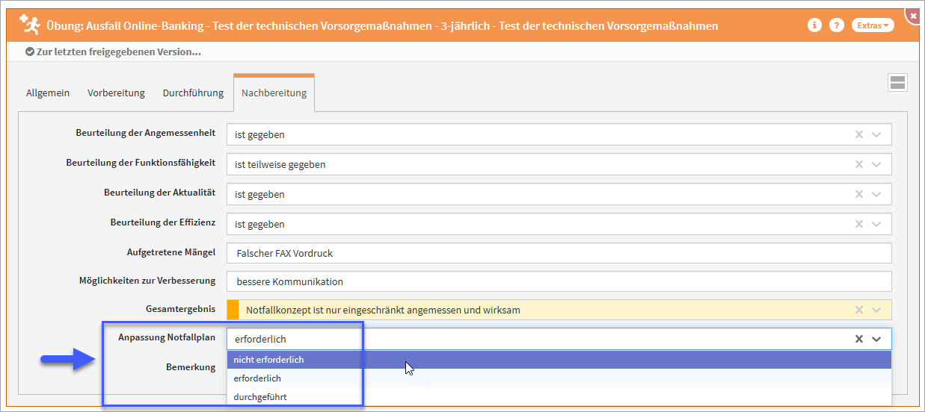Open the Extras dropdown menu
The height and width of the screenshot is (412, 925).
[x=873, y=25]
